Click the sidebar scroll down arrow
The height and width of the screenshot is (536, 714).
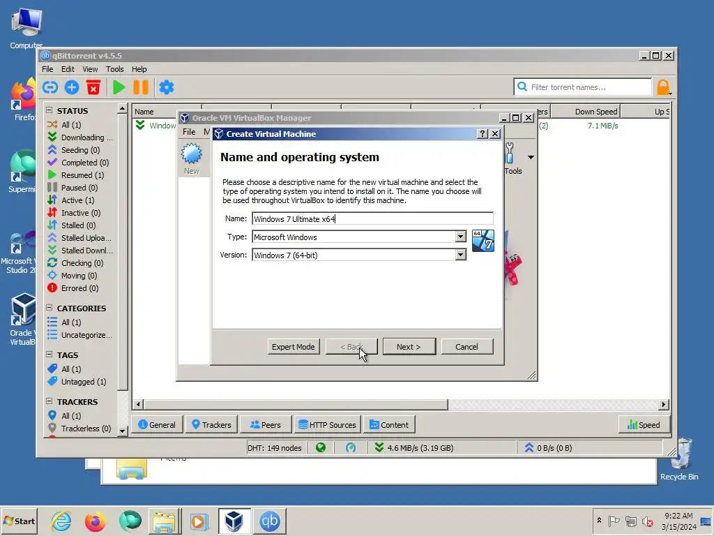(122, 430)
